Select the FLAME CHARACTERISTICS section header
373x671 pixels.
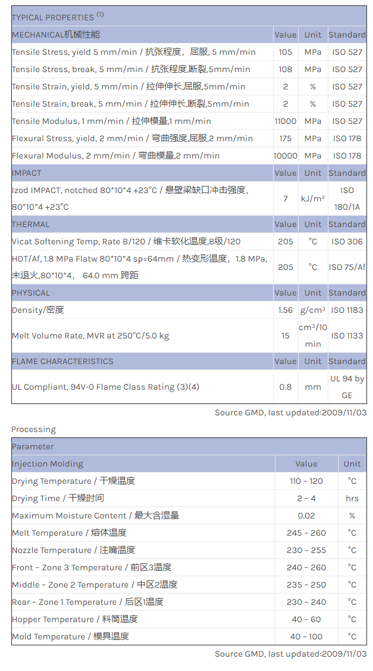click(62, 361)
